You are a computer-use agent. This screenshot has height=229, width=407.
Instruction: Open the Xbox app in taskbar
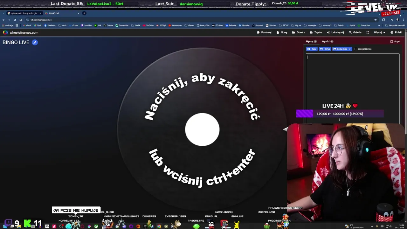pyautogui.click(x=96, y=226)
